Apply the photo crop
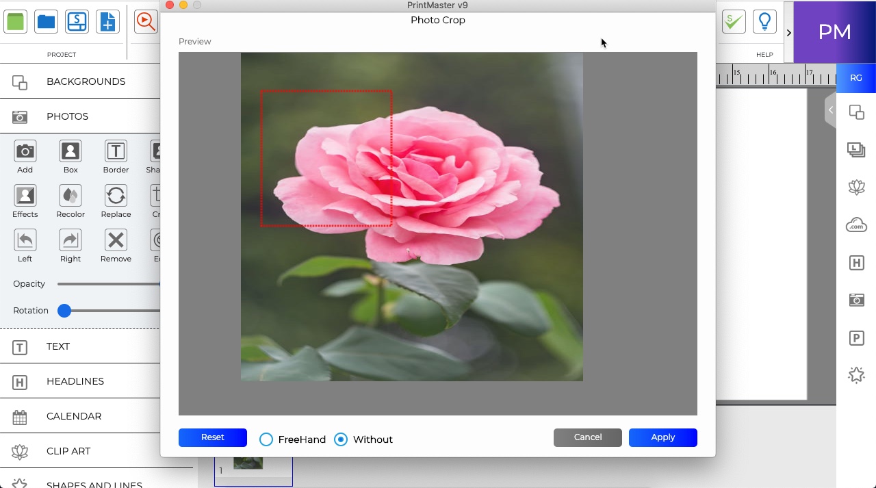Image resolution: width=876 pixels, height=488 pixels. [x=662, y=437]
